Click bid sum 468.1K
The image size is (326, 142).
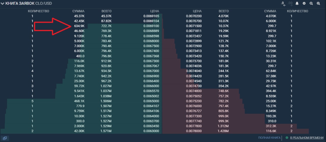tap(79, 101)
